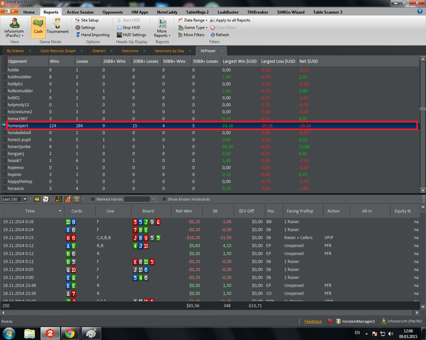Screen dimensions: 426x340
Task: Close the Overall report tab
Action: (x=111, y=51)
